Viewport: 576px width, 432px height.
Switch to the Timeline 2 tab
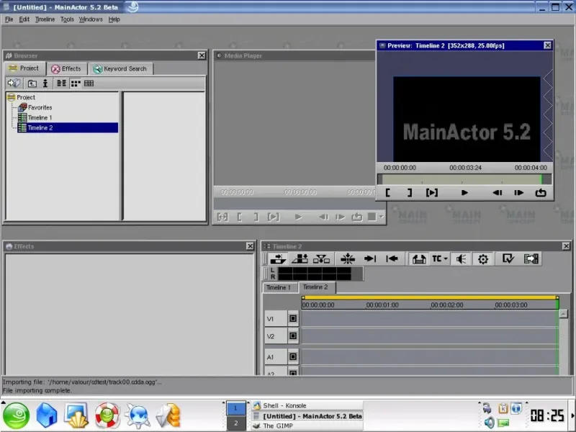pyautogui.click(x=316, y=287)
